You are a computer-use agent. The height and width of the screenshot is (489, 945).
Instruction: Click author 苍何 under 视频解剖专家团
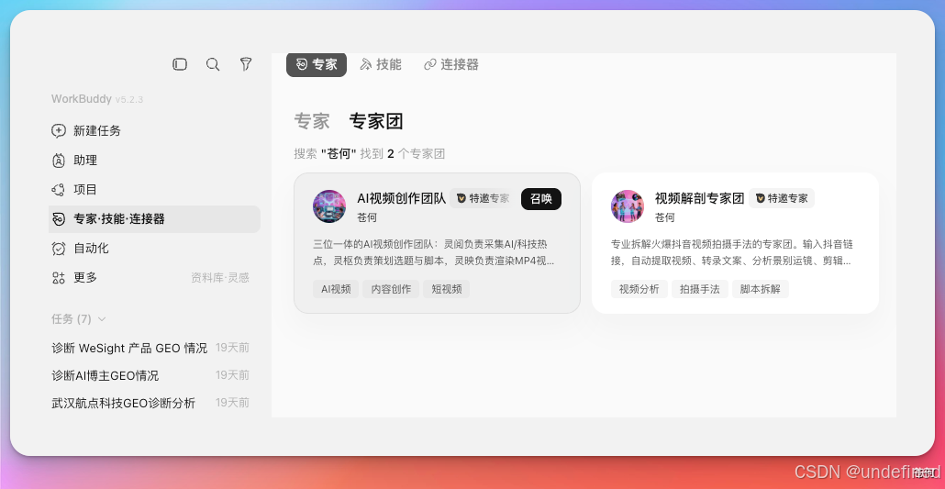point(665,217)
